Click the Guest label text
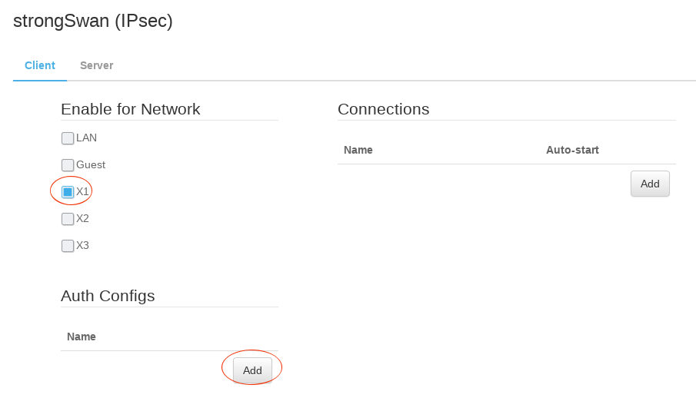Image resolution: width=696 pixels, height=398 pixels. pos(91,164)
